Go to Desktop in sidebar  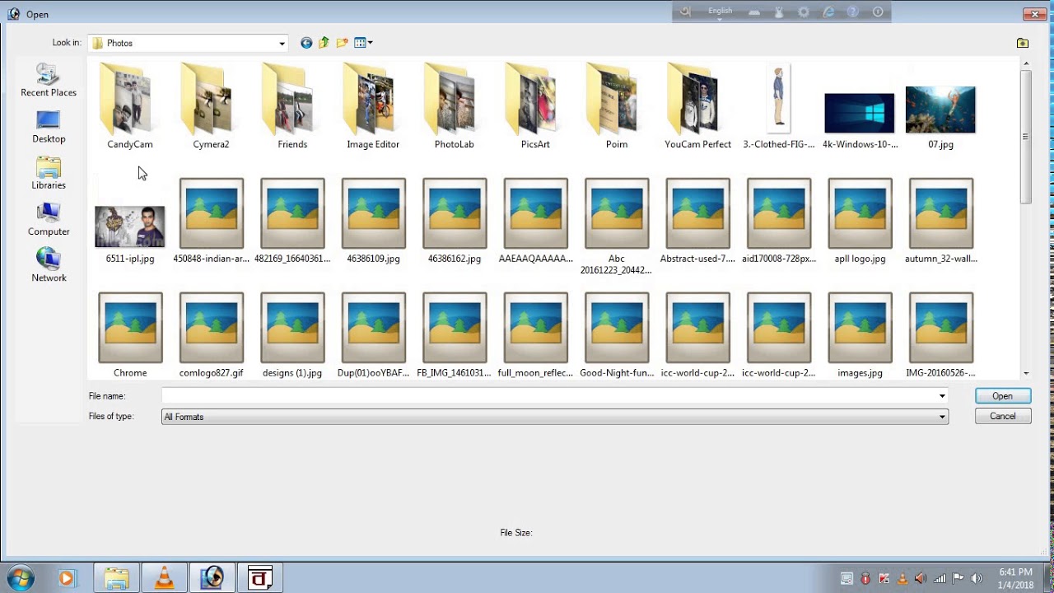49,127
